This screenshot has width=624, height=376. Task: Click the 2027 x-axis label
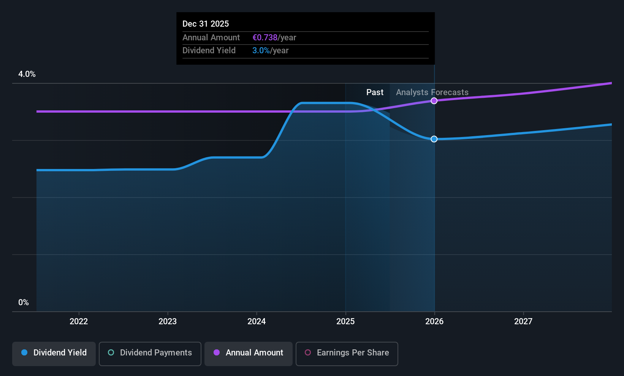click(x=523, y=321)
